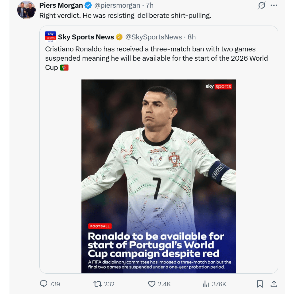
Task: Open the three-dot More options menu
Action: click(x=274, y=6)
